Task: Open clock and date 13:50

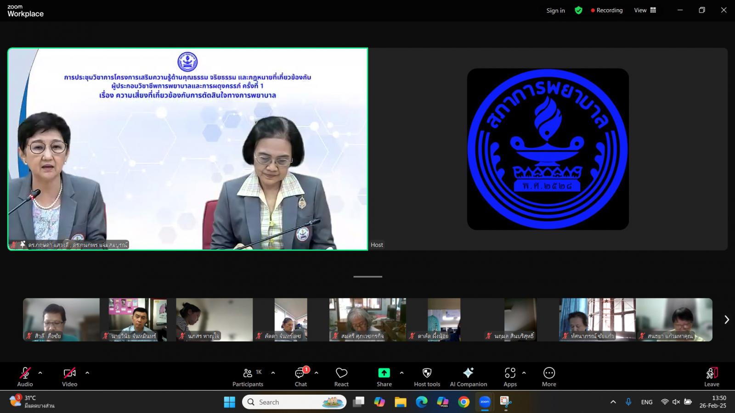Action: pos(713,402)
